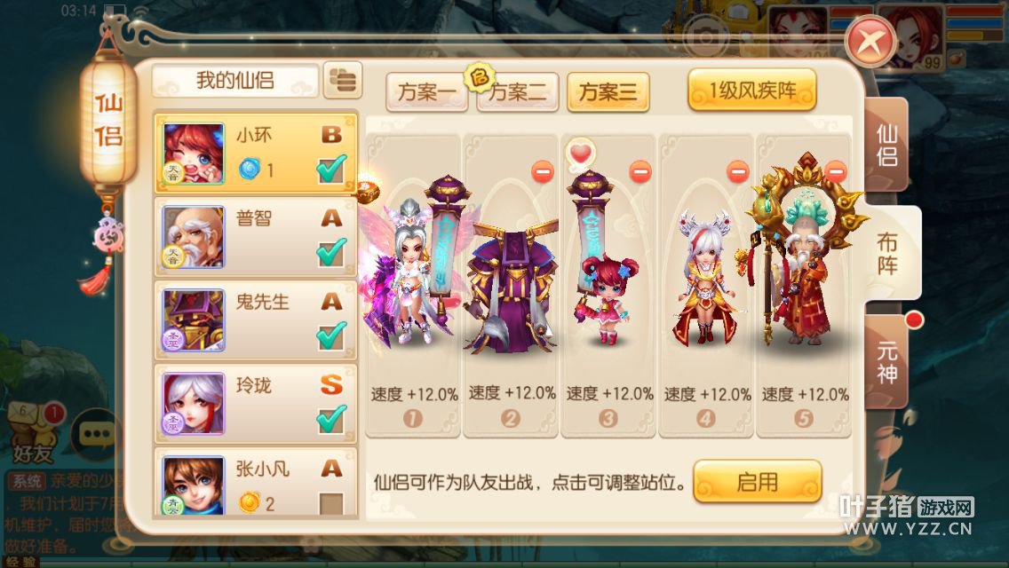Check the 张小凡 companion checkbox

[x=331, y=503]
